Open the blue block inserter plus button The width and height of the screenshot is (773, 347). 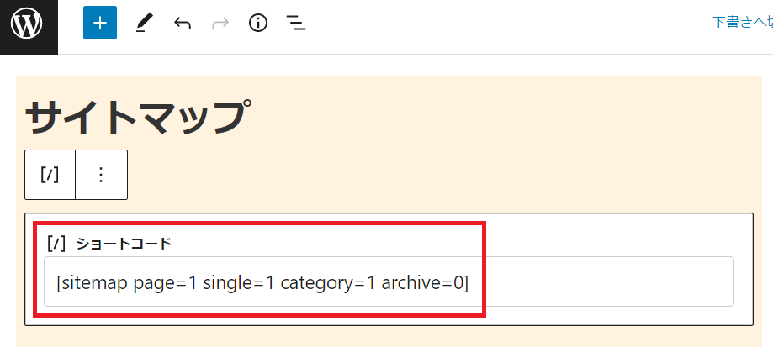100,23
